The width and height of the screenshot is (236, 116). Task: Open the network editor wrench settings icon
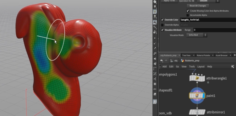coord(233,66)
